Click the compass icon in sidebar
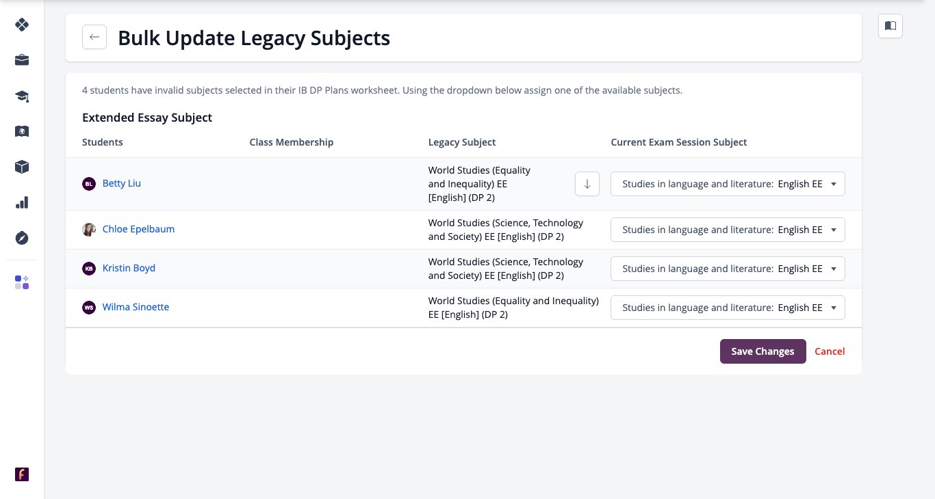 [x=22, y=238]
